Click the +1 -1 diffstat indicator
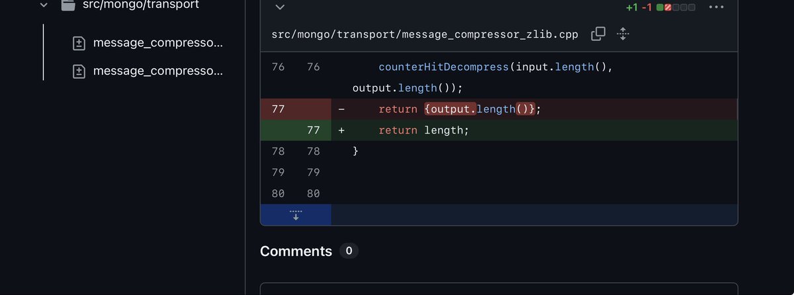The height and width of the screenshot is (295, 794). (x=660, y=7)
